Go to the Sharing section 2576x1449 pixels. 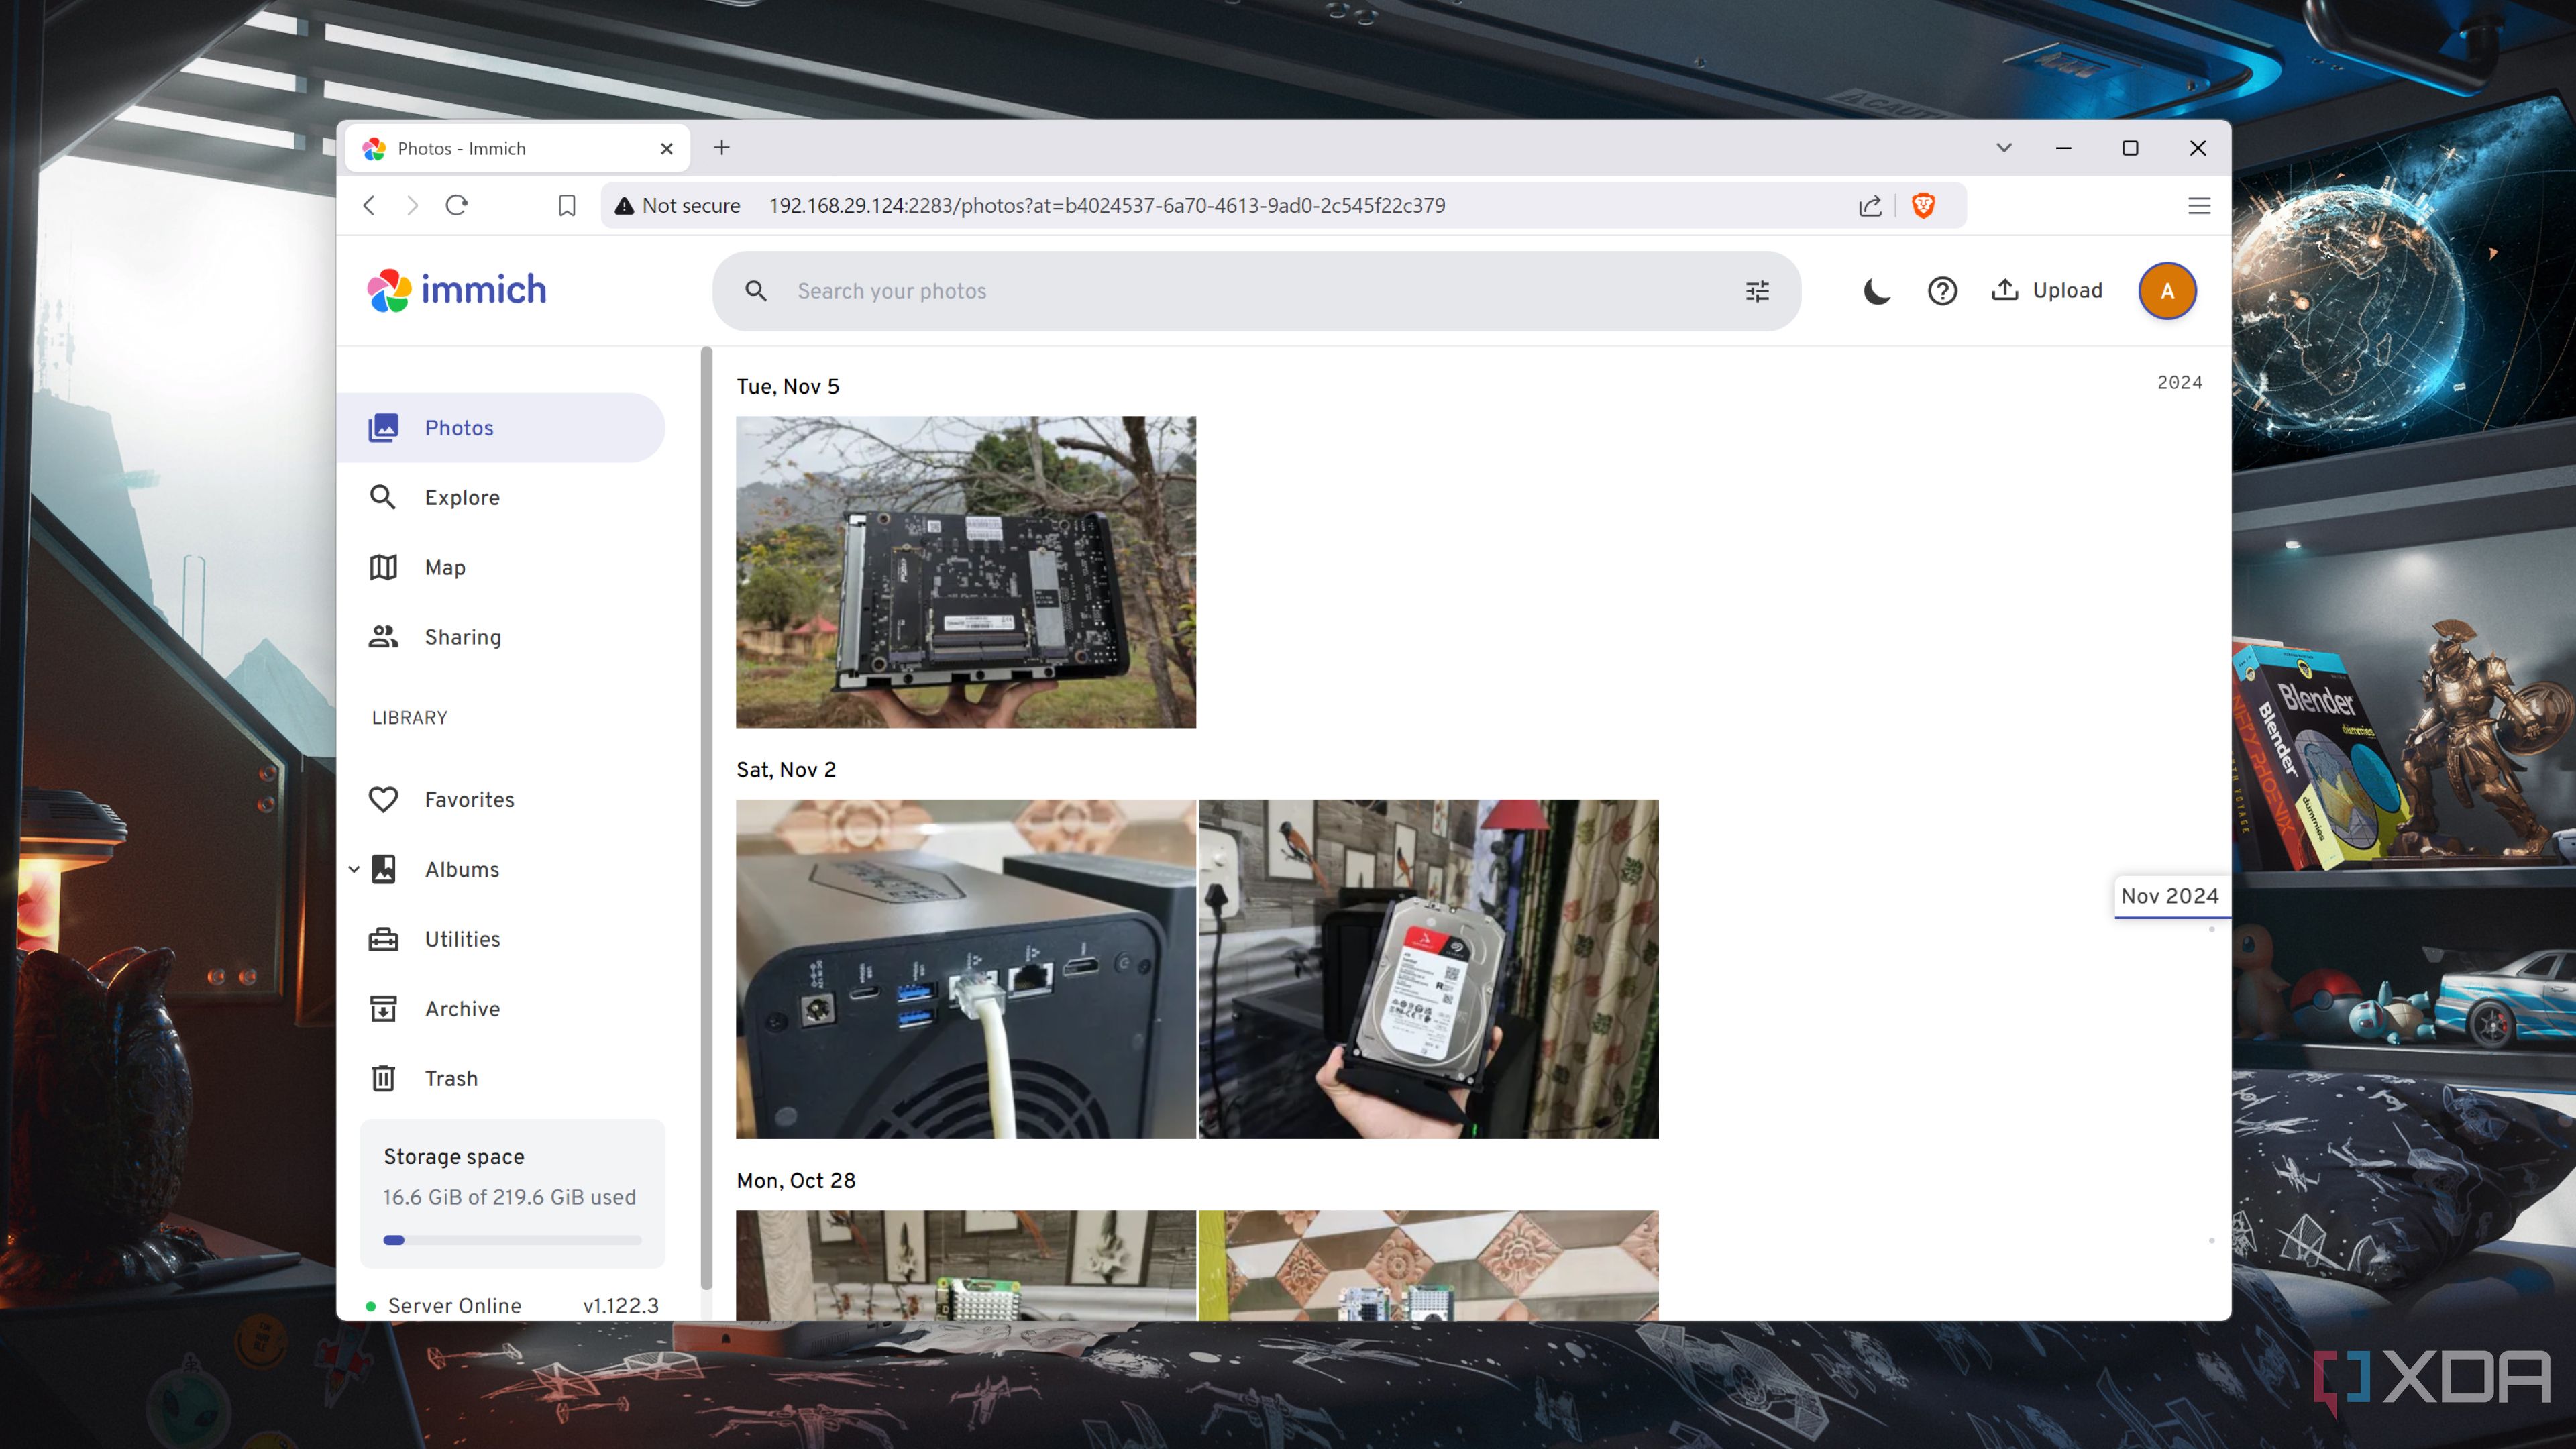462,637
